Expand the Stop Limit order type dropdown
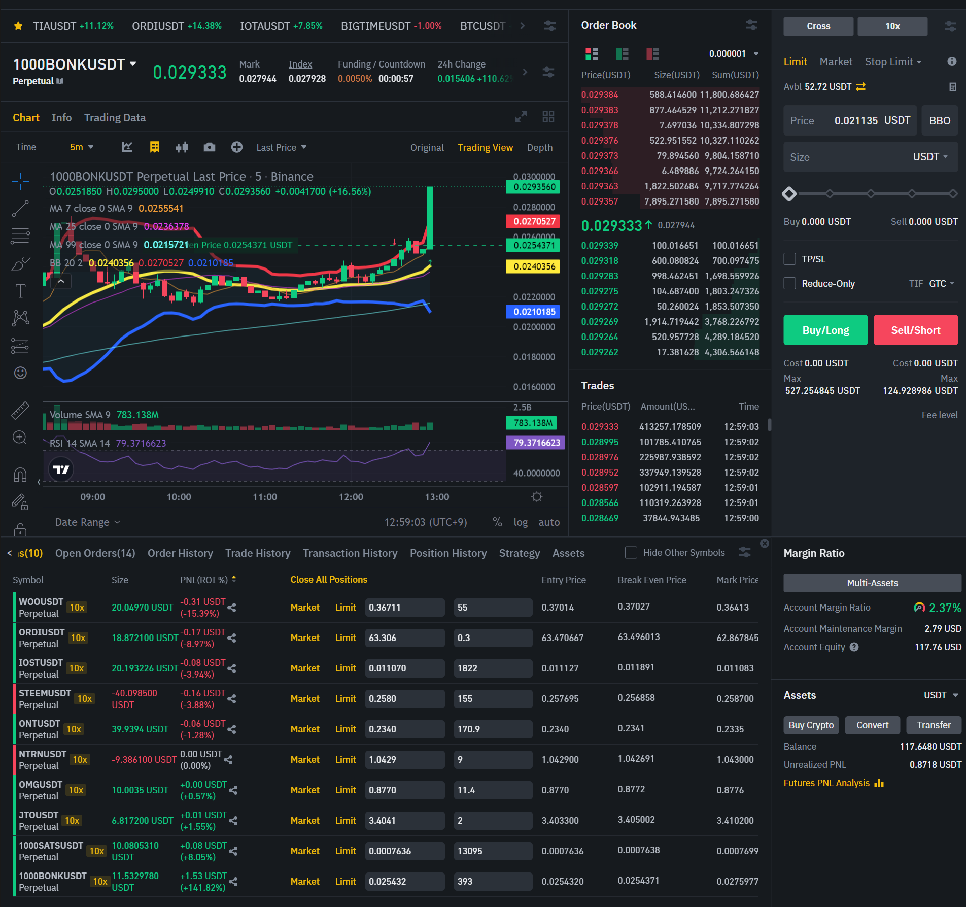The width and height of the screenshot is (966, 907). click(893, 61)
